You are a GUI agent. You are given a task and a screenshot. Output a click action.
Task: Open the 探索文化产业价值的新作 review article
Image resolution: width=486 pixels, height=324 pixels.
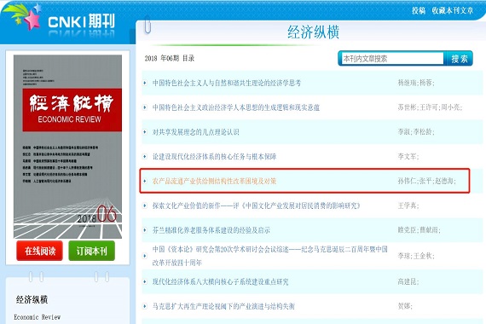257,205
